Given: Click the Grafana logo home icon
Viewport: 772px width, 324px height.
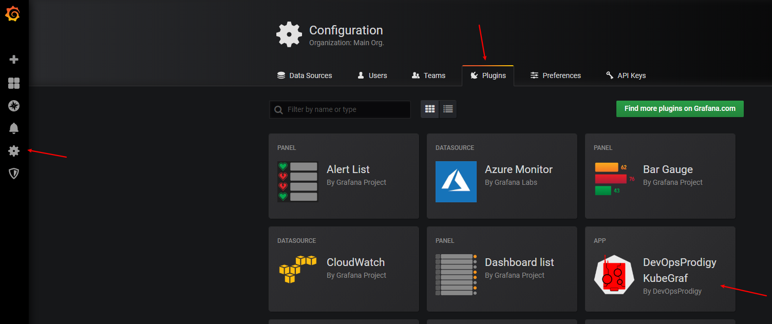Looking at the screenshot, I should 13,14.
